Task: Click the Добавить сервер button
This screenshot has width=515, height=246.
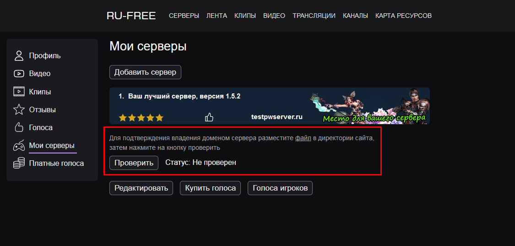Action: coord(145,72)
